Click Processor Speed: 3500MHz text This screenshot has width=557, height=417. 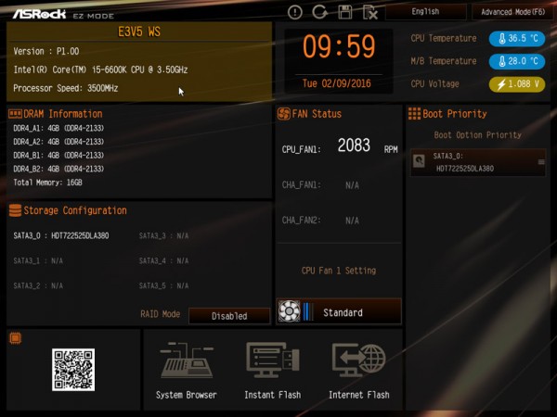coord(66,88)
